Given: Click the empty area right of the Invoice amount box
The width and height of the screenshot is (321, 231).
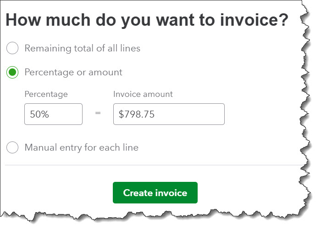Looking at the screenshot, I should (261, 114).
